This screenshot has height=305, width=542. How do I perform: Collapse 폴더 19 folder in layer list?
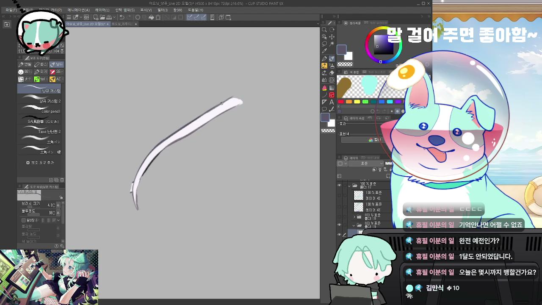[x=354, y=225]
